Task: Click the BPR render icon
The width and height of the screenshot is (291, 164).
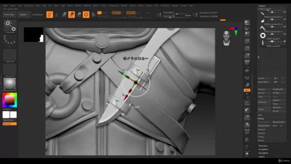Action: [247, 23]
